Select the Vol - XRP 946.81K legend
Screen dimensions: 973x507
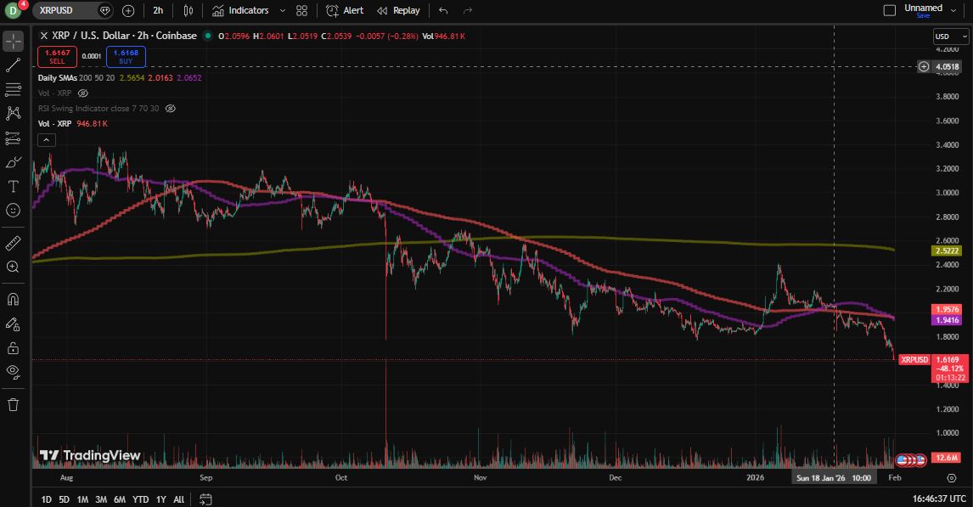click(x=73, y=124)
